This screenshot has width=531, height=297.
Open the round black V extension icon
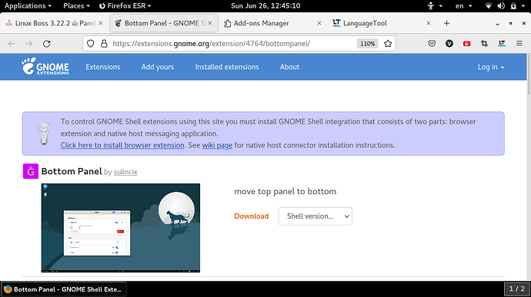pyautogui.click(x=449, y=44)
